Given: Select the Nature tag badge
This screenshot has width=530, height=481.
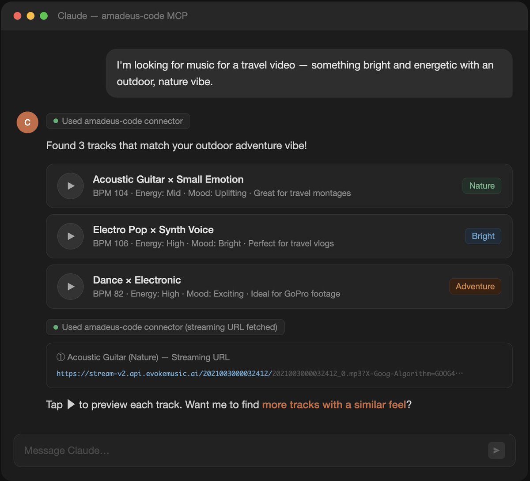Looking at the screenshot, I should (482, 186).
